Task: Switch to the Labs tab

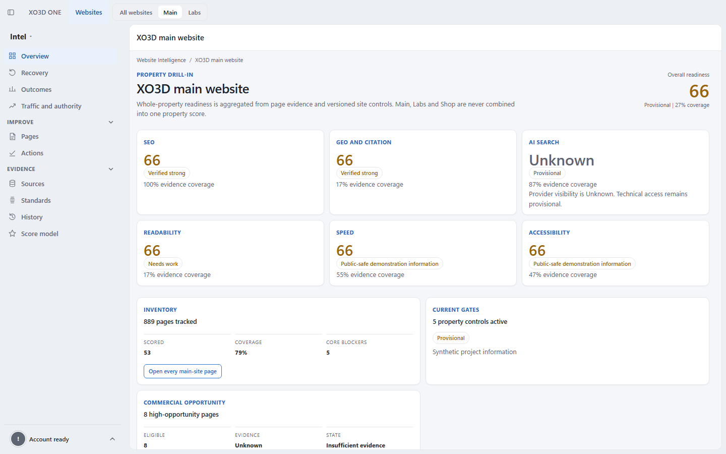Action: (x=195, y=13)
